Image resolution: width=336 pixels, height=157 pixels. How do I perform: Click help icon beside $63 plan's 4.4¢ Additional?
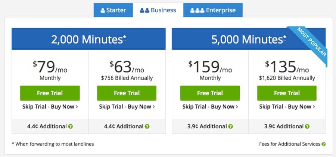click(147, 126)
